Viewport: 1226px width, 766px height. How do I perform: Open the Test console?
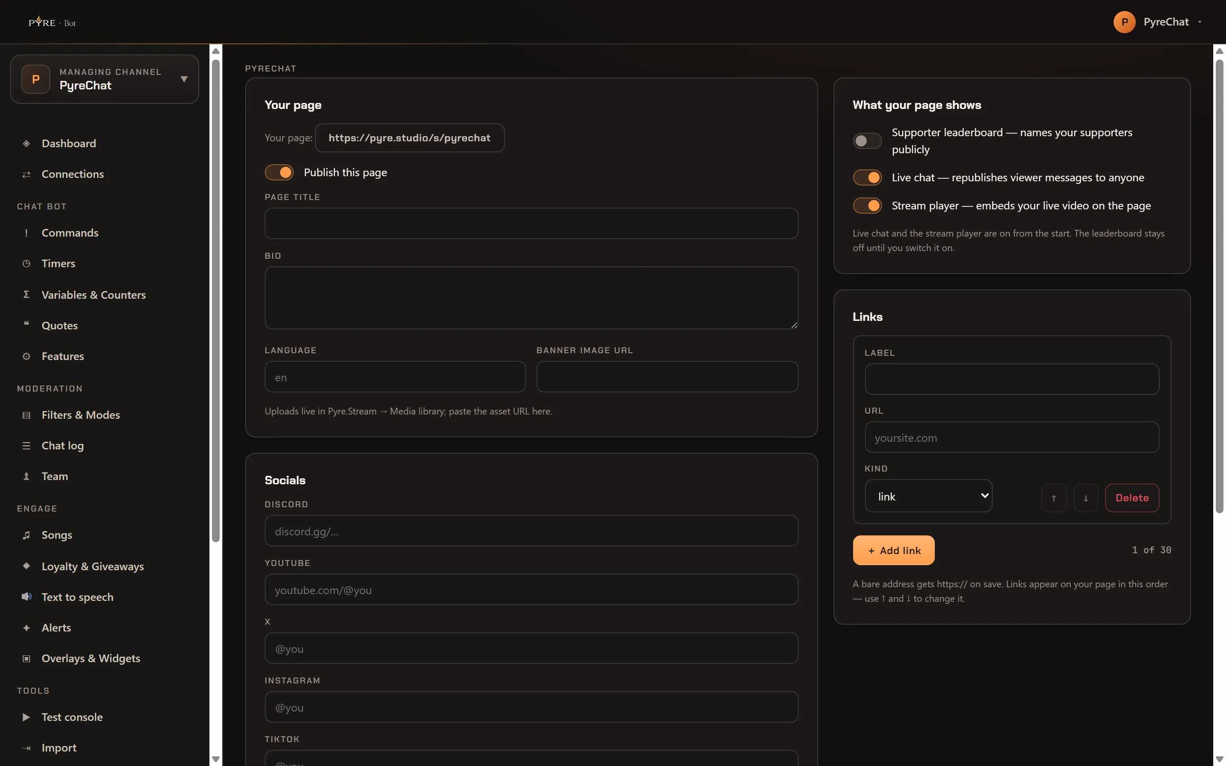coord(72,717)
